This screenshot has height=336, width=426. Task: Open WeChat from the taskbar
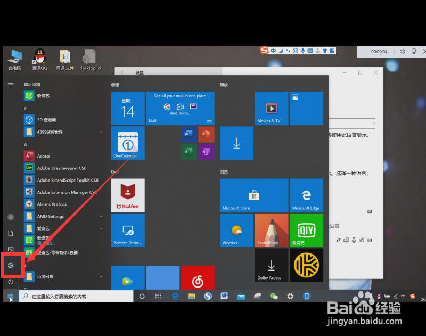click(274, 297)
